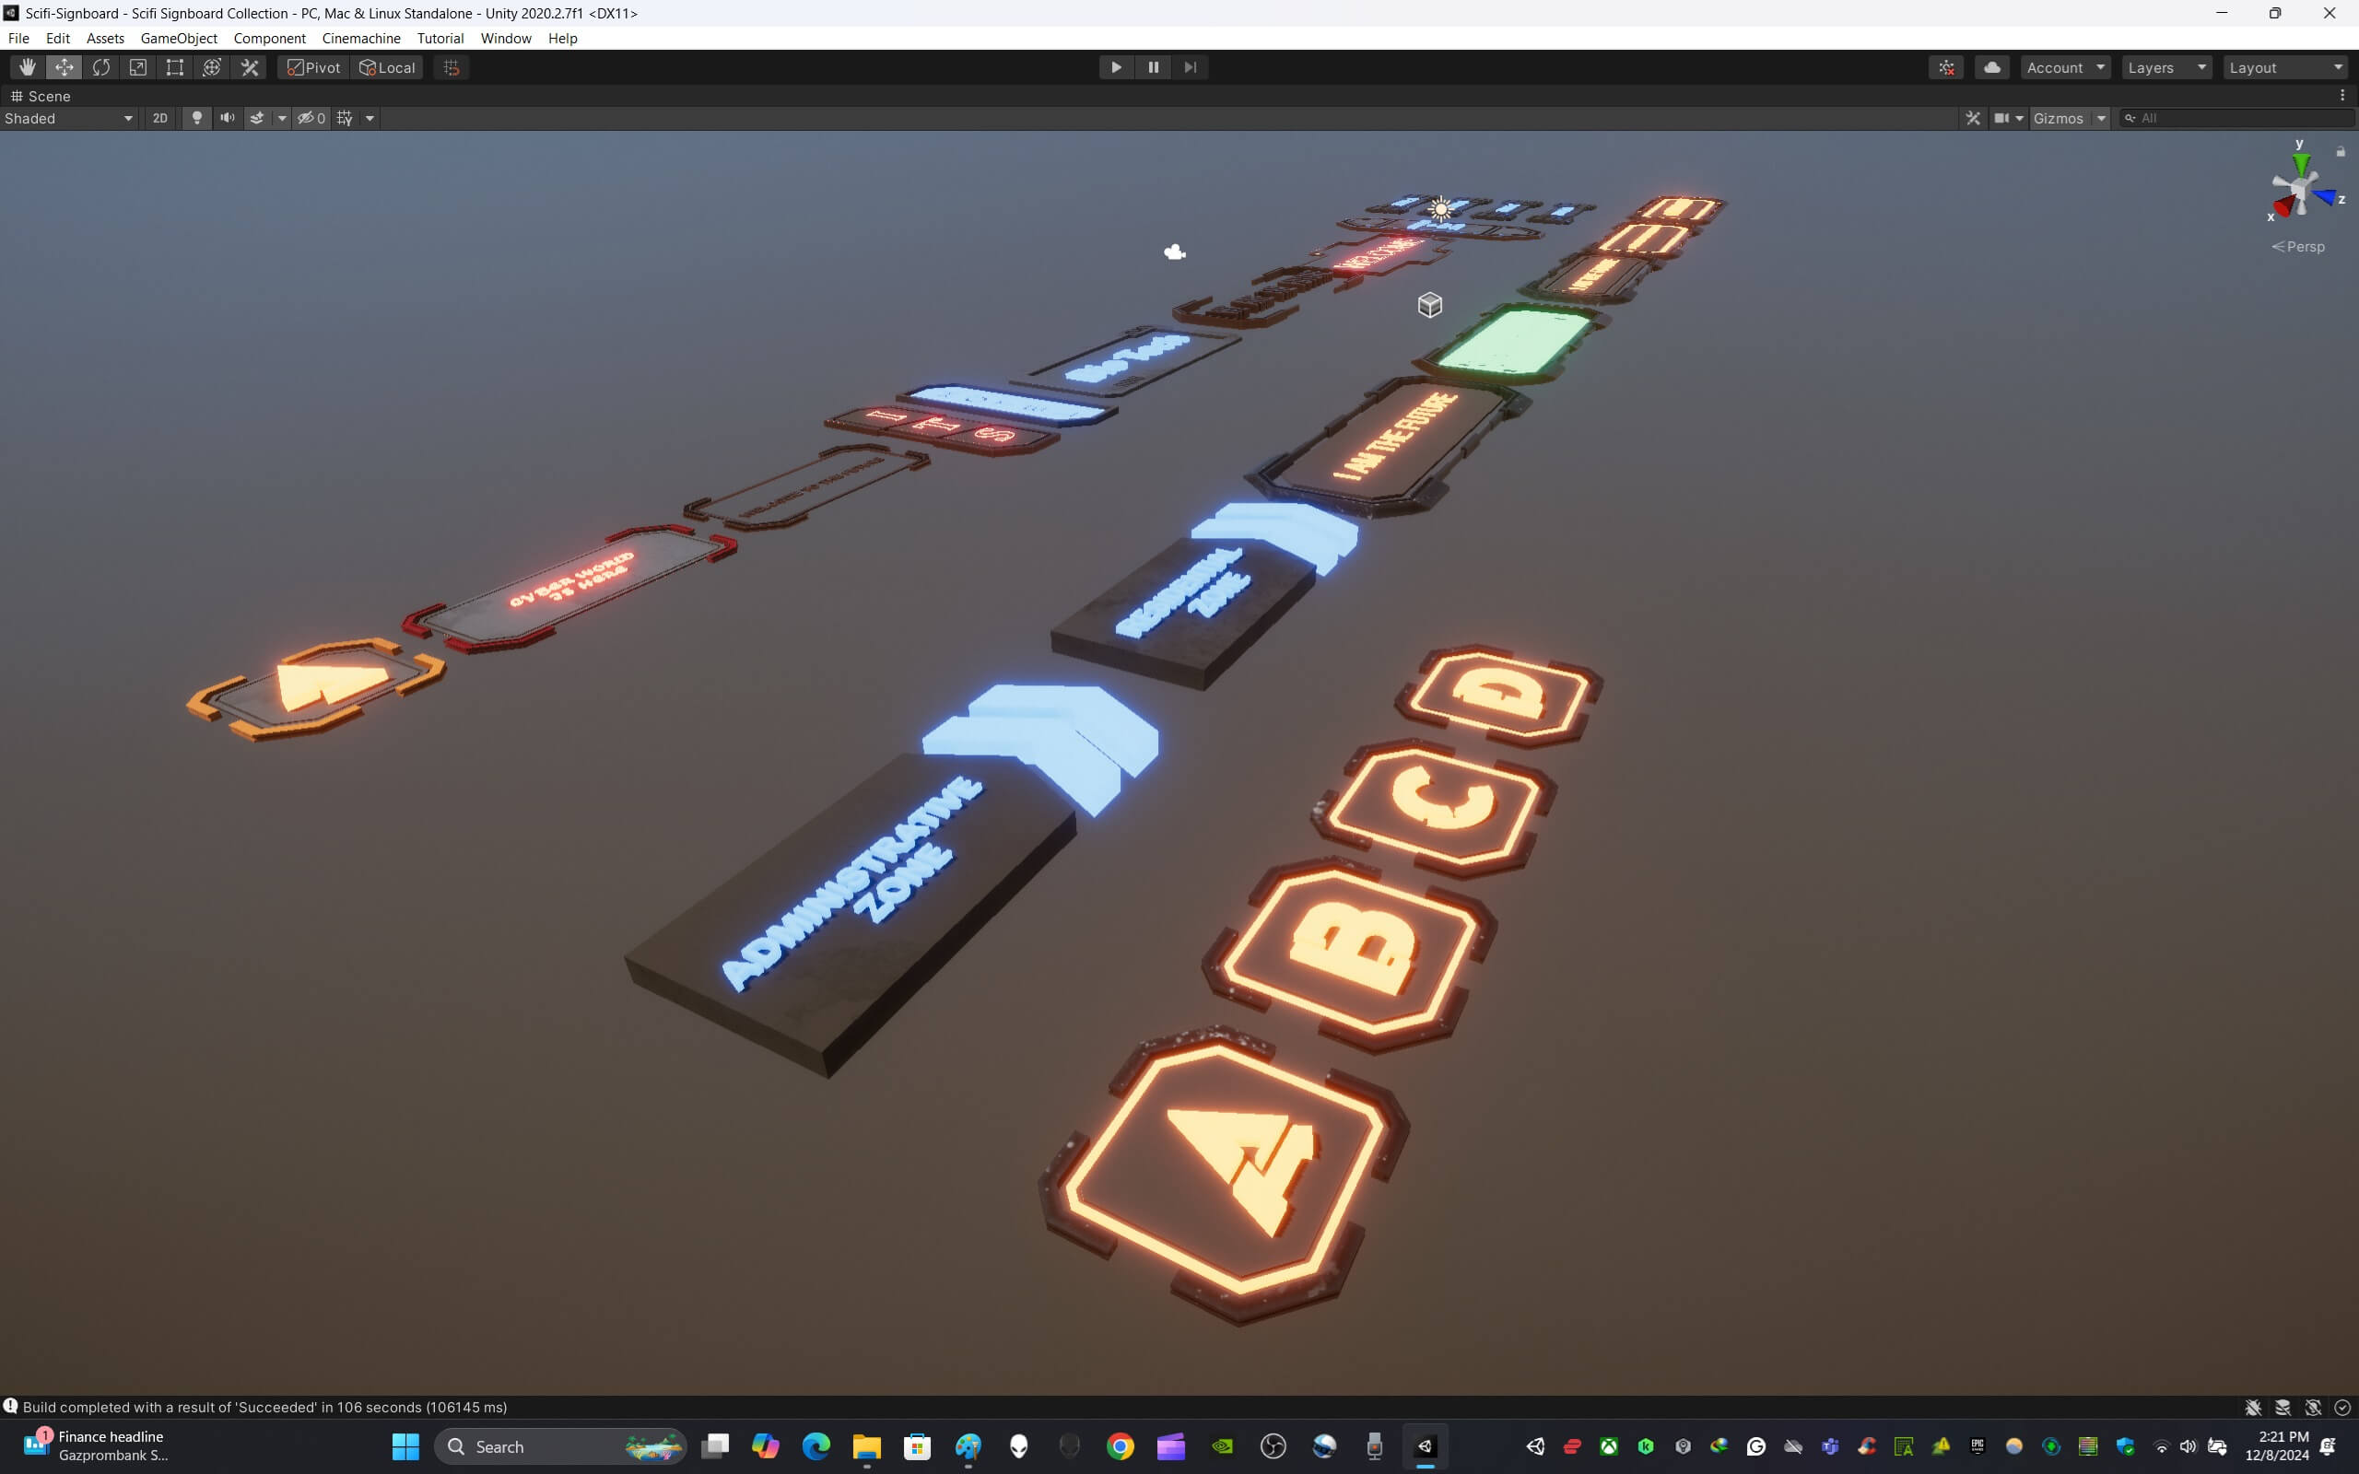Open cache server status icon
Viewport: 2359px width, 1474px height.
(2283, 1408)
